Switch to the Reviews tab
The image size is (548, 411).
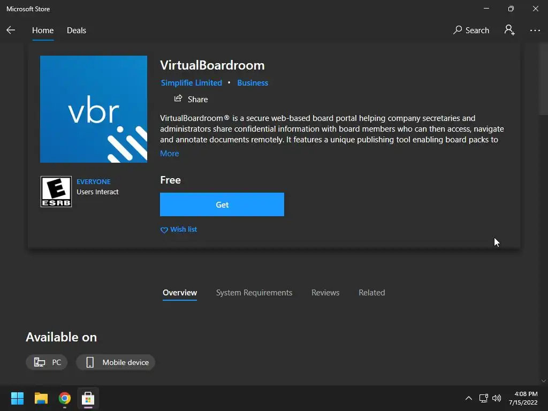[325, 293]
